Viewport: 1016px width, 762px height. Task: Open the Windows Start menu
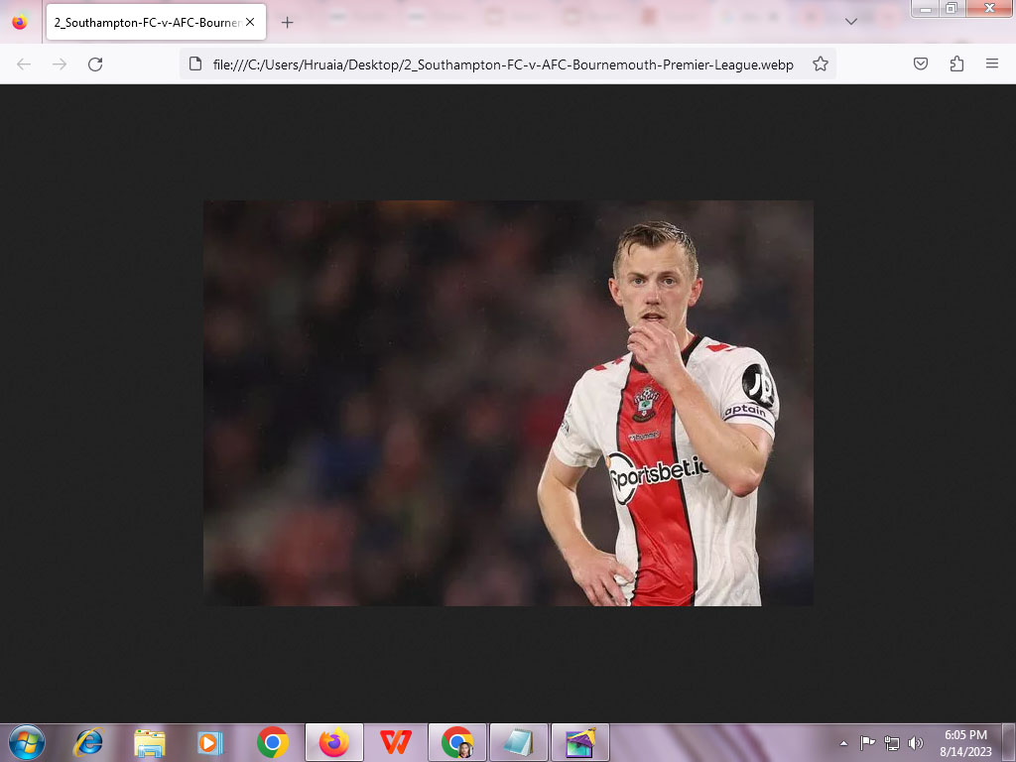tap(27, 742)
